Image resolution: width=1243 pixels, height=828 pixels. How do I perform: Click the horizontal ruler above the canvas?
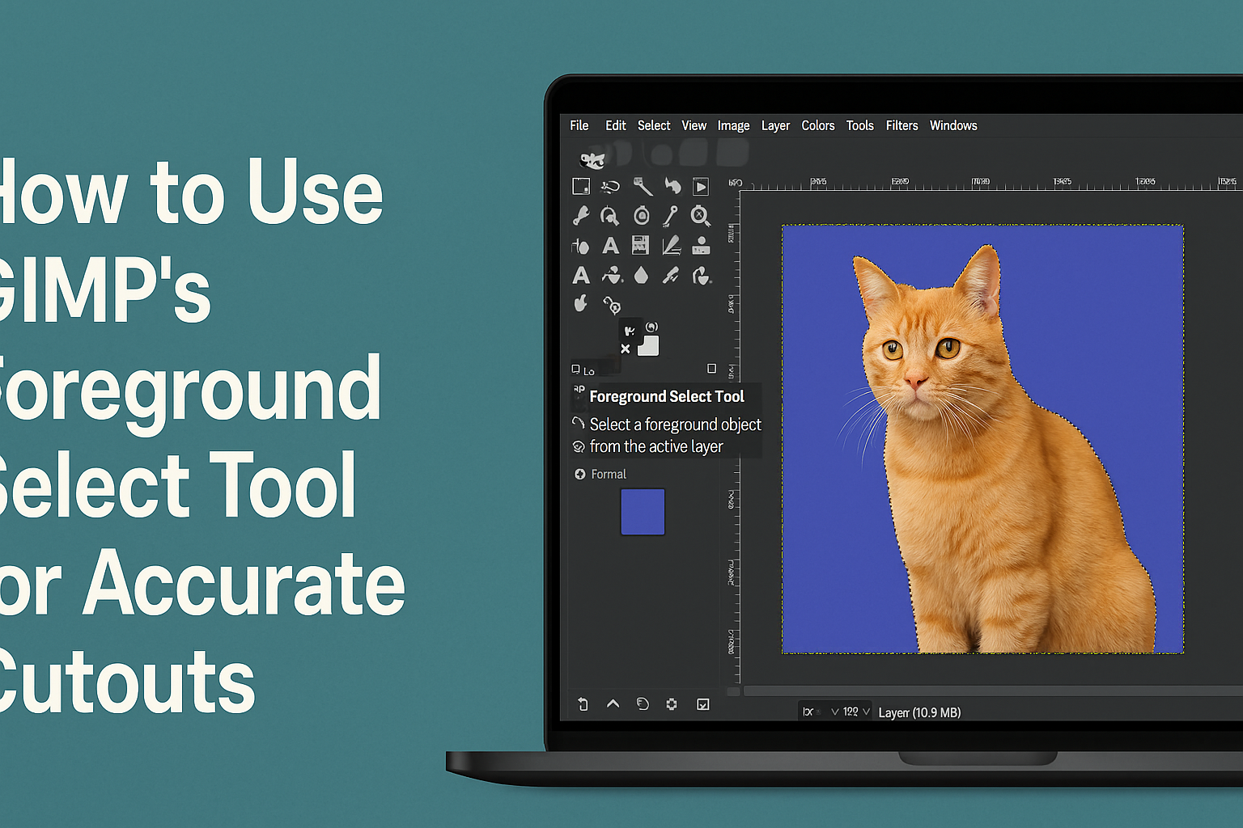click(991, 184)
